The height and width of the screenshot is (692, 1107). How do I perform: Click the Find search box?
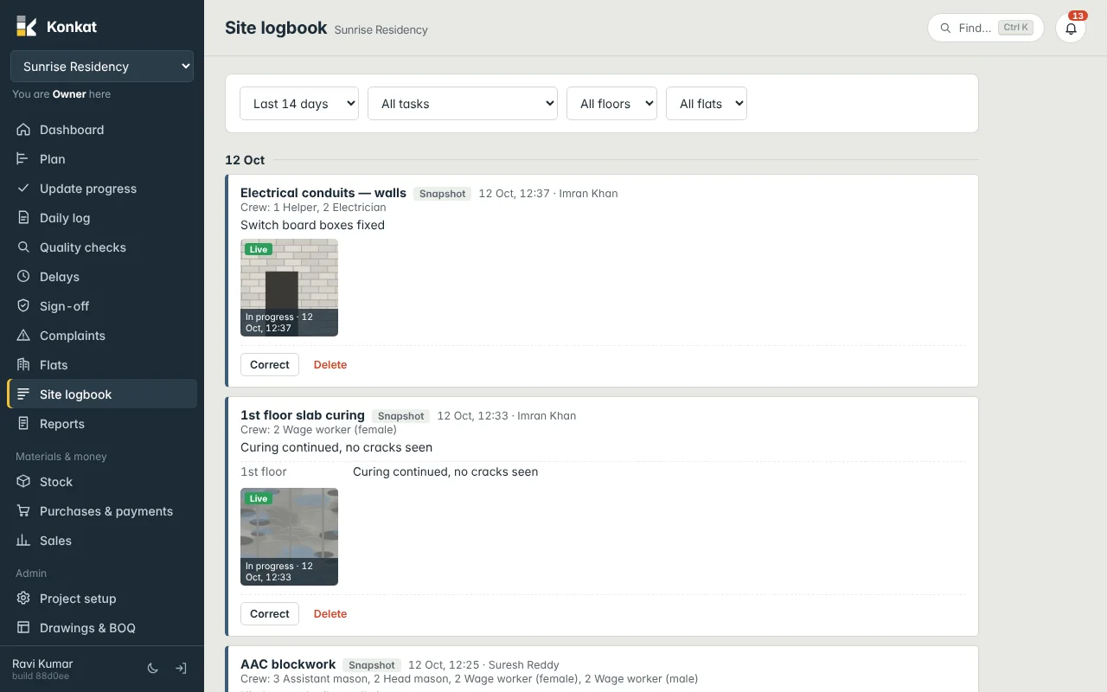[x=986, y=28]
